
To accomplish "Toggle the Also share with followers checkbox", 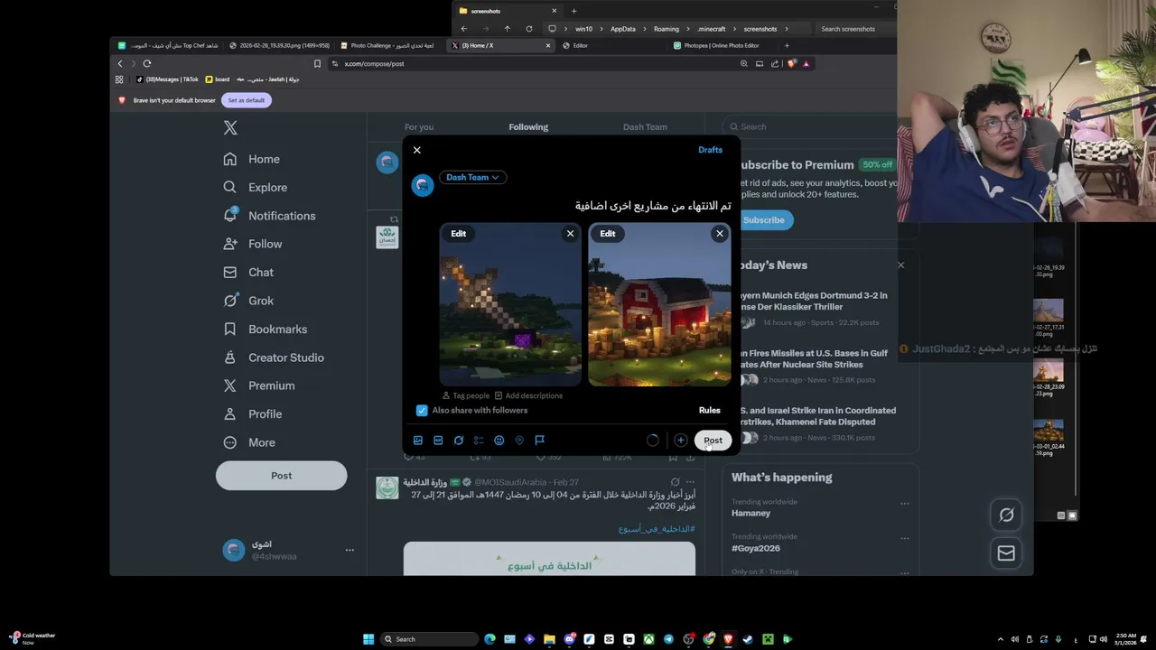I will tap(422, 411).
